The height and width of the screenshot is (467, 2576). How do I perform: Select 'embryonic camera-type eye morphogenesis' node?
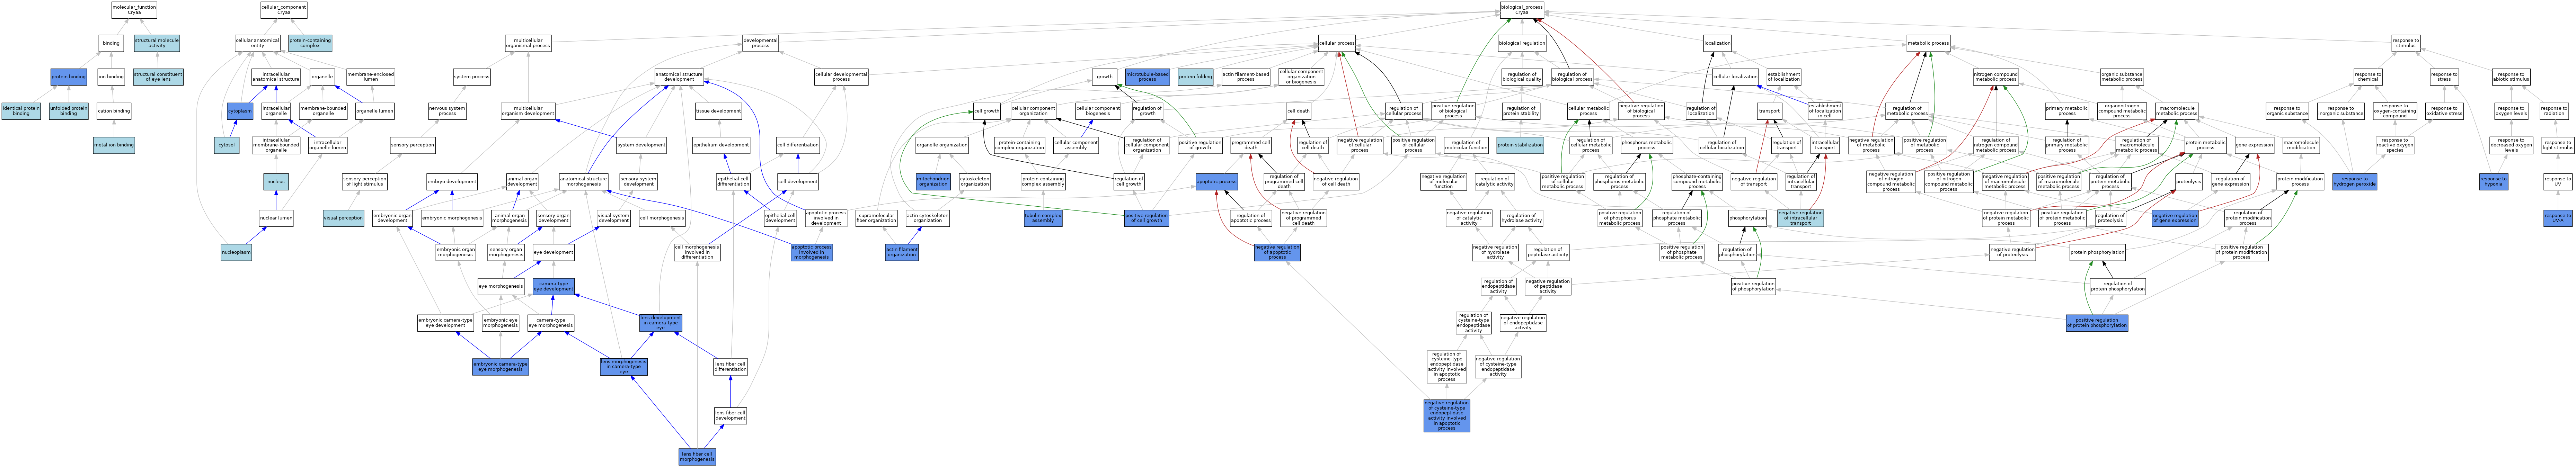(500, 367)
